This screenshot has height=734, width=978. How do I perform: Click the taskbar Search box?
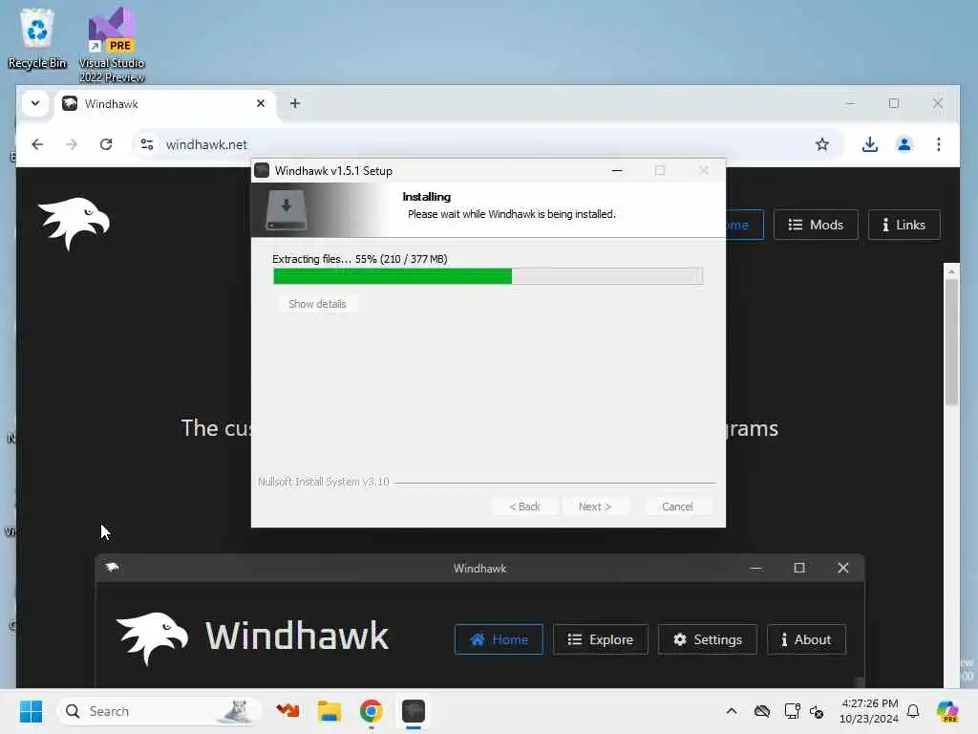159,711
